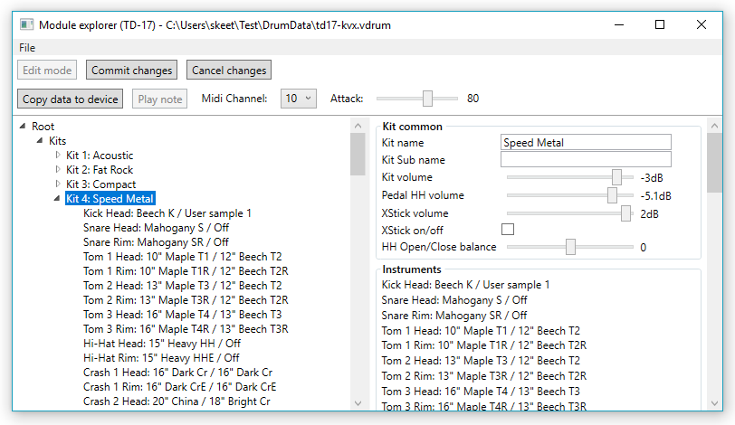Click Tom 2 Rim link in Instruments panel
This screenshot has height=425, width=735.
point(483,376)
